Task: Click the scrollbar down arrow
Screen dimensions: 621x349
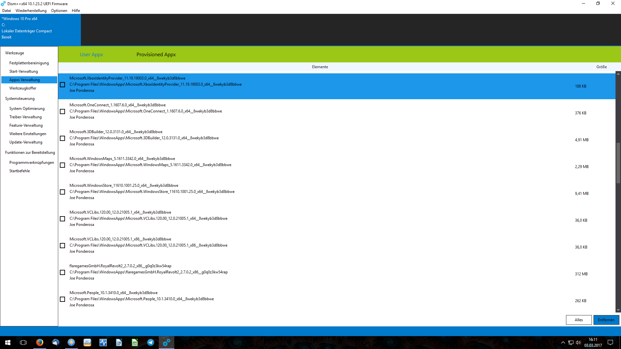Action: tap(618, 310)
